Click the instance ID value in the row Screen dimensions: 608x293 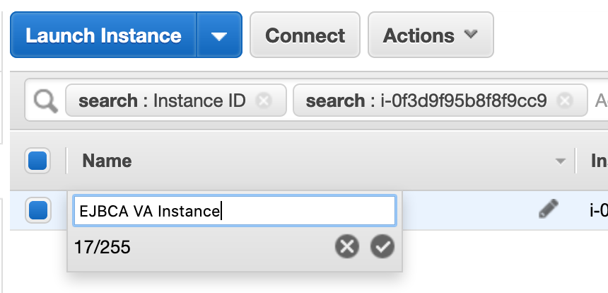pos(598,210)
